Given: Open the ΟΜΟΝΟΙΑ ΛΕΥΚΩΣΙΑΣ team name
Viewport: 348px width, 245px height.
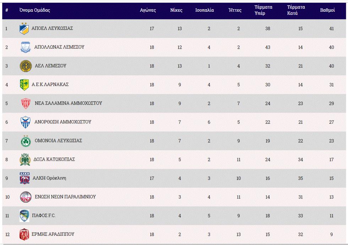Looking at the screenshot, I should [58, 141].
